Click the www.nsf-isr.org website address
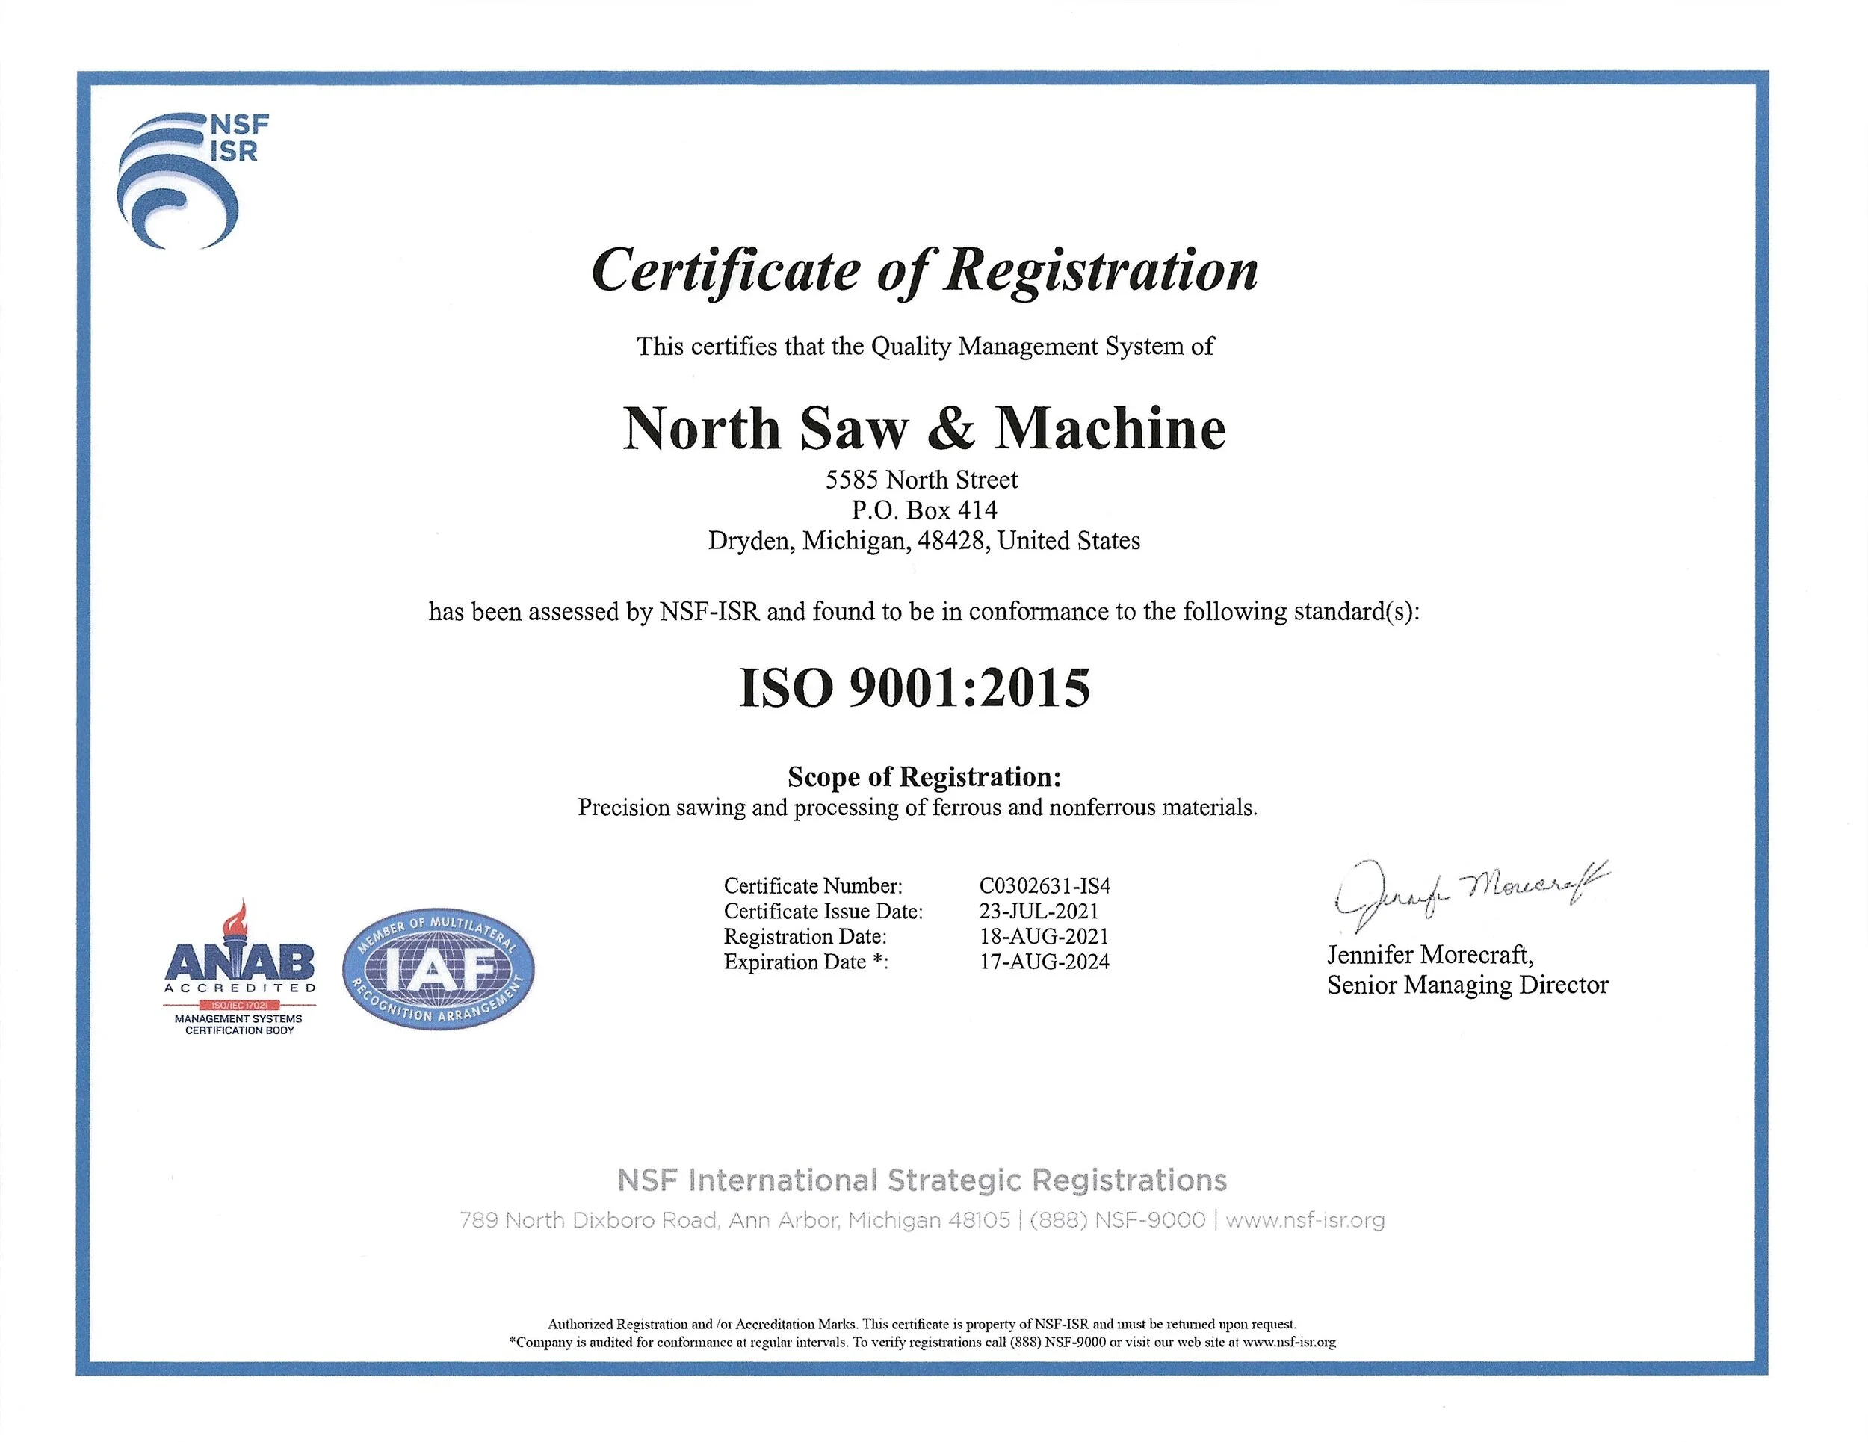Viewport: 1868px width, 1442px height. click(x=1305, y=1221)
